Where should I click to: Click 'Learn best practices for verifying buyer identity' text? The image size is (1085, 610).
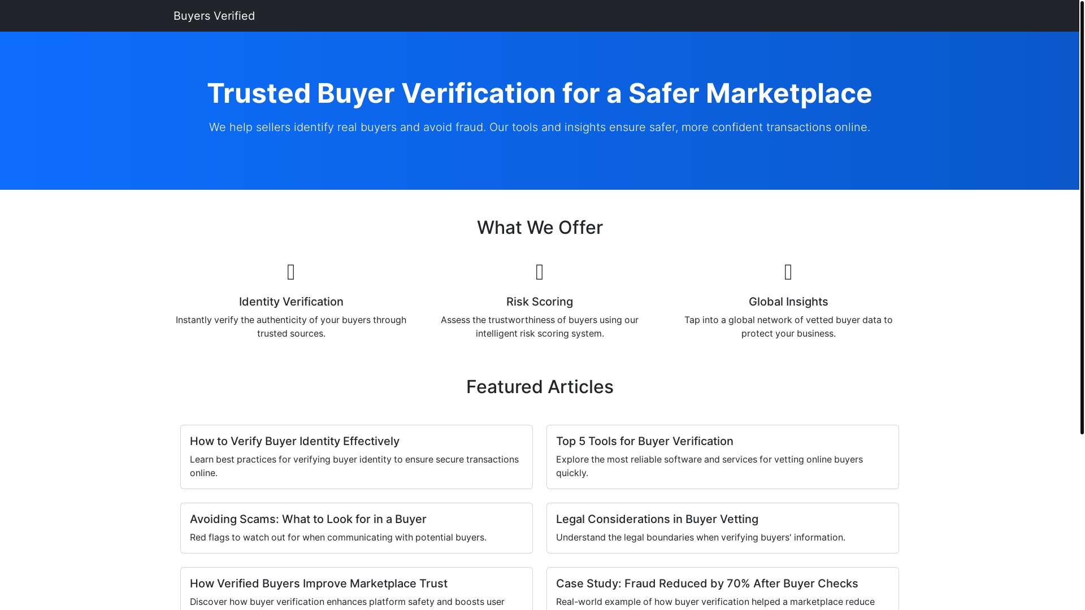(x=354, y=466)
